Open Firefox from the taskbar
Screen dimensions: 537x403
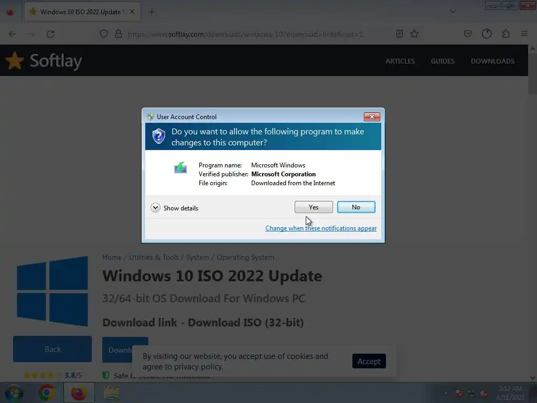point(79,393)
